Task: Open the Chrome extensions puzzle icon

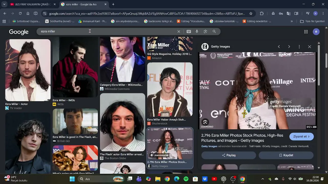Action: (x=262, y=14)
